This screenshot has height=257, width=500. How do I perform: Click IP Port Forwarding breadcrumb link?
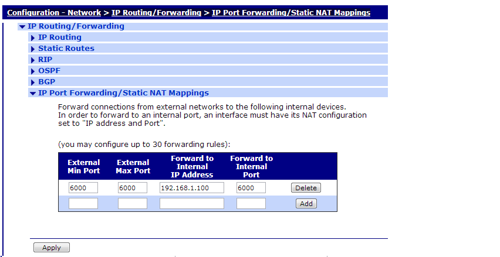coord(290,13)
